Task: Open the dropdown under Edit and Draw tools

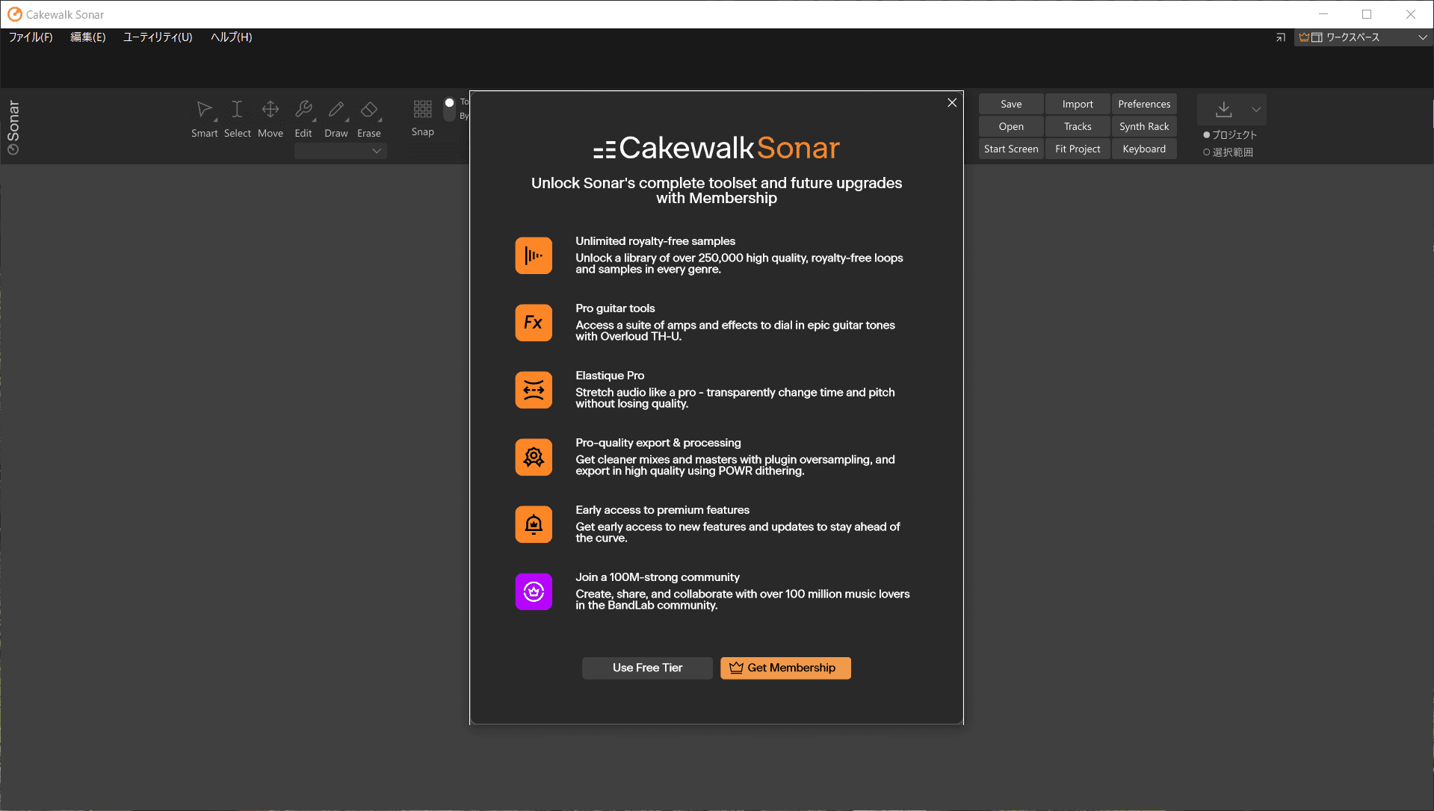Action: 340,151
